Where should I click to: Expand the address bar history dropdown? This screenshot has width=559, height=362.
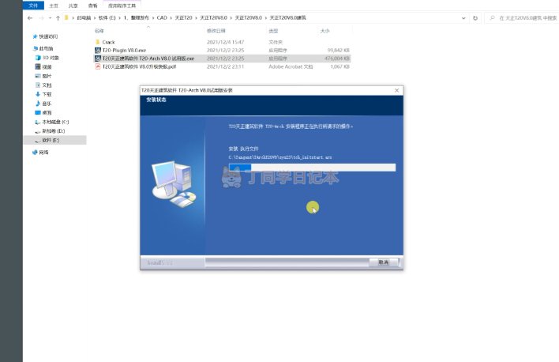463,18
